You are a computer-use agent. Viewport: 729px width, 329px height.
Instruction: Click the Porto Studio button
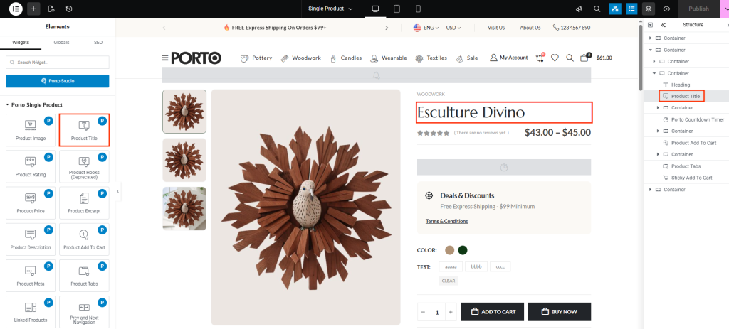[x=57, y=81]
